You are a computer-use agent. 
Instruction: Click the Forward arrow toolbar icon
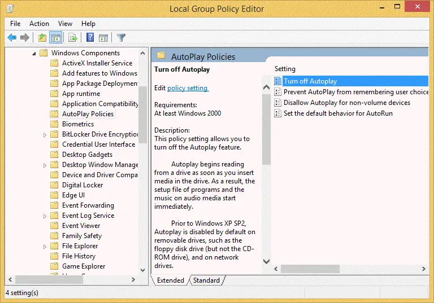[x=25, y=37]
